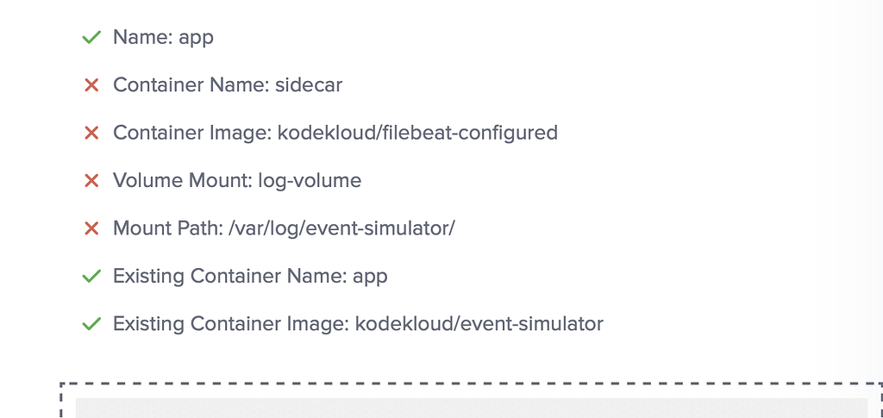The height and width of the screenshot is (418, 883).
Task: Select the 'Name: app' requirement text
Action: pos(163,38)
